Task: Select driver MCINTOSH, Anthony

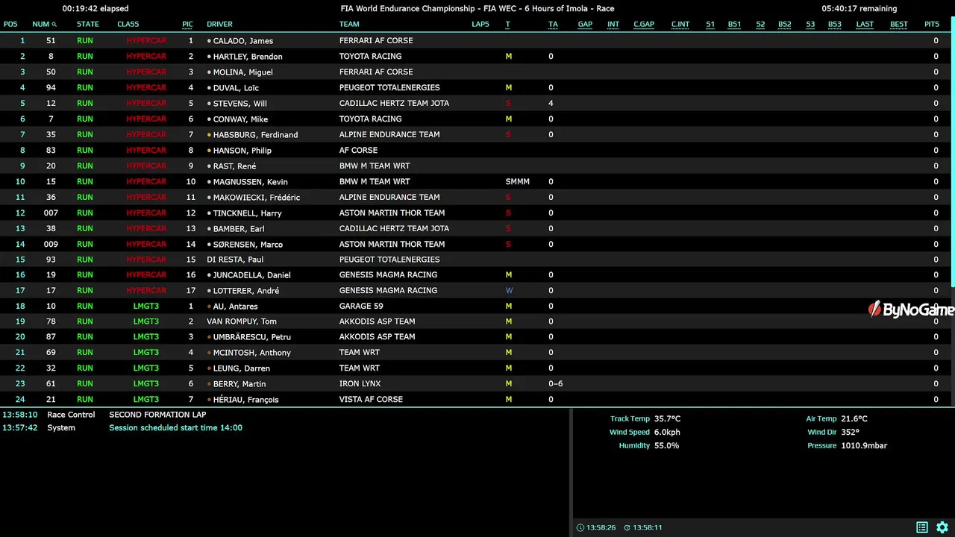Action: pos(251,353)
